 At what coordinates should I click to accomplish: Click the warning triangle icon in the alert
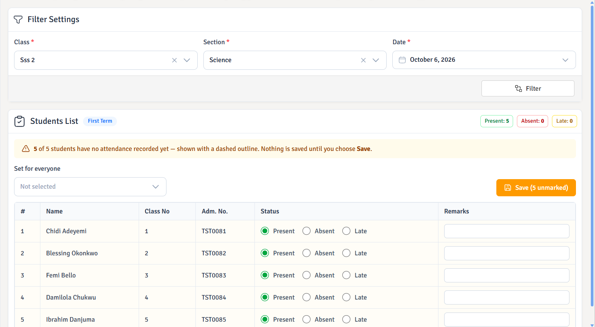[26, 149]
